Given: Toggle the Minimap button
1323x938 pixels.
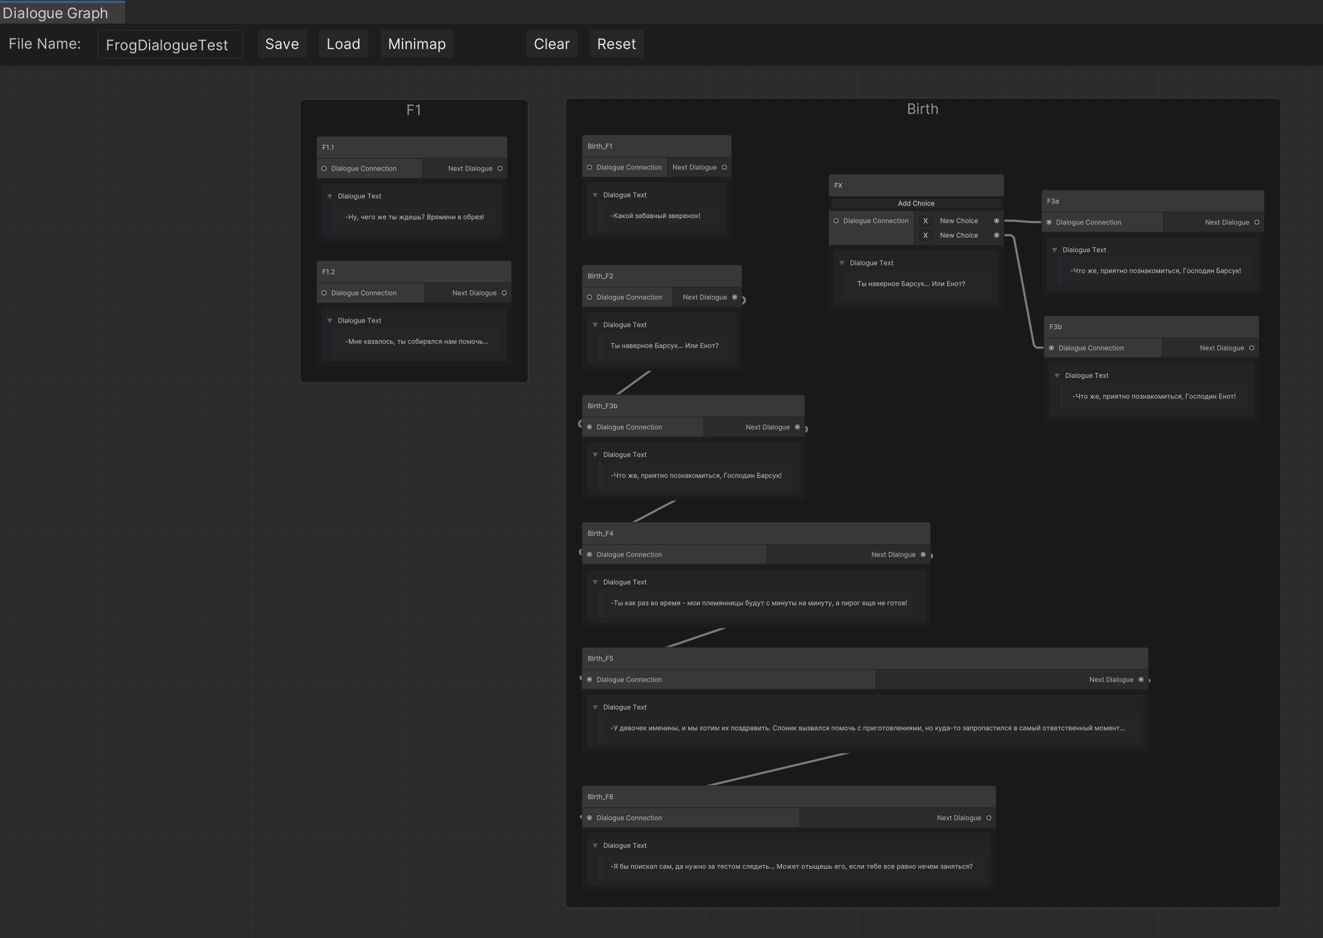Looking at the screenshot, I should point(417,44).
